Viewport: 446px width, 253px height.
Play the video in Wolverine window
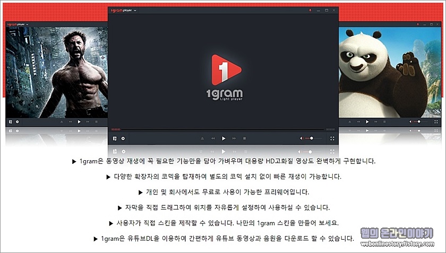[79, 121]
